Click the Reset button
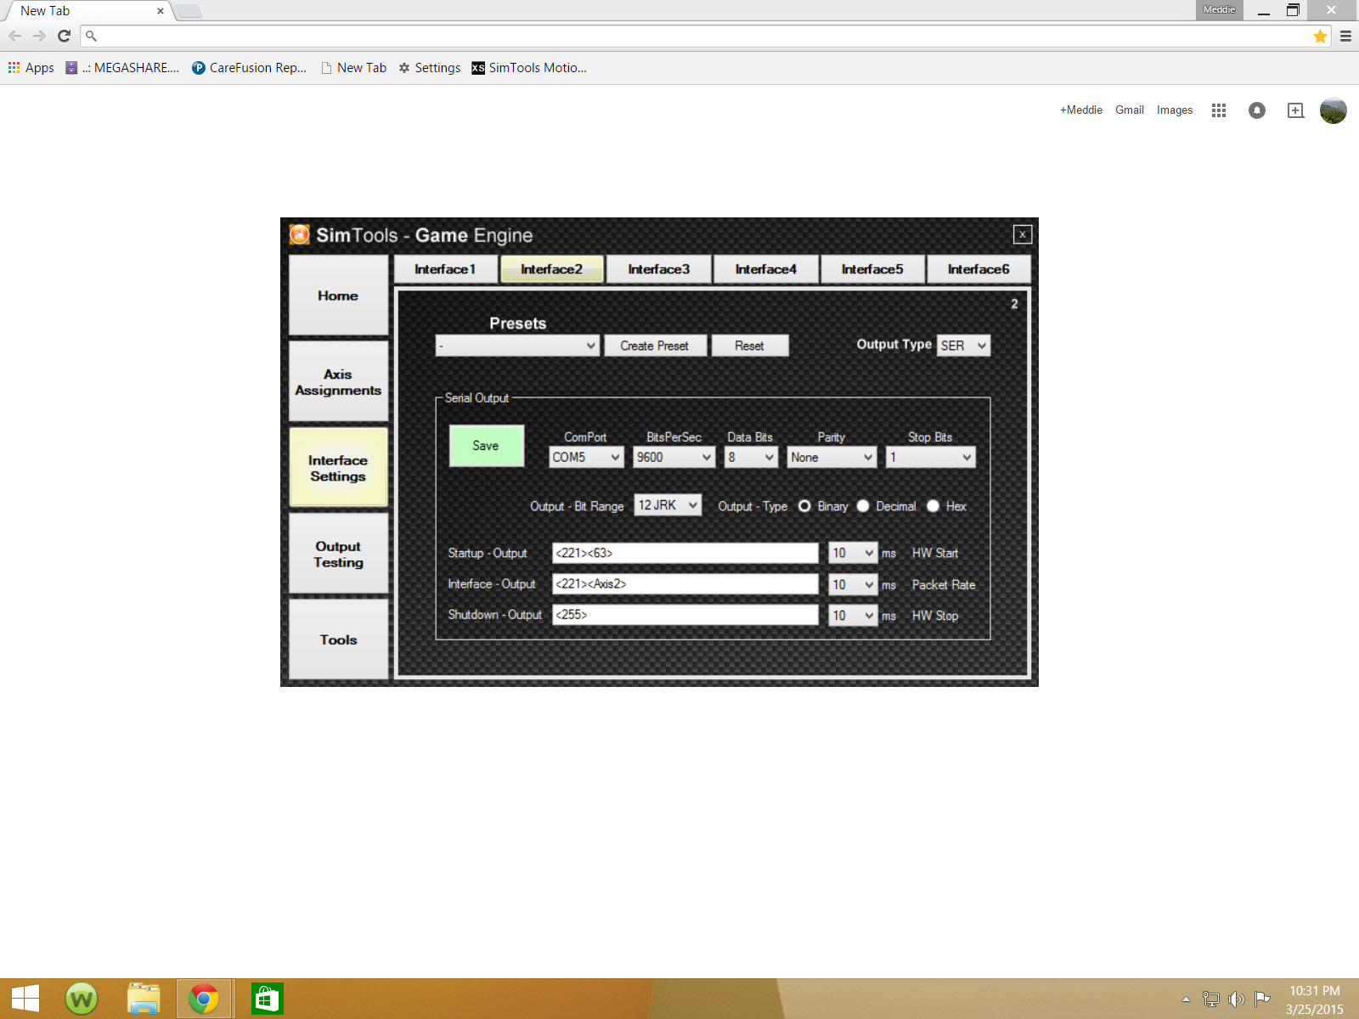Image resolution: width=1359 pixels, height=1019 pixels. [x=749, y=346]
